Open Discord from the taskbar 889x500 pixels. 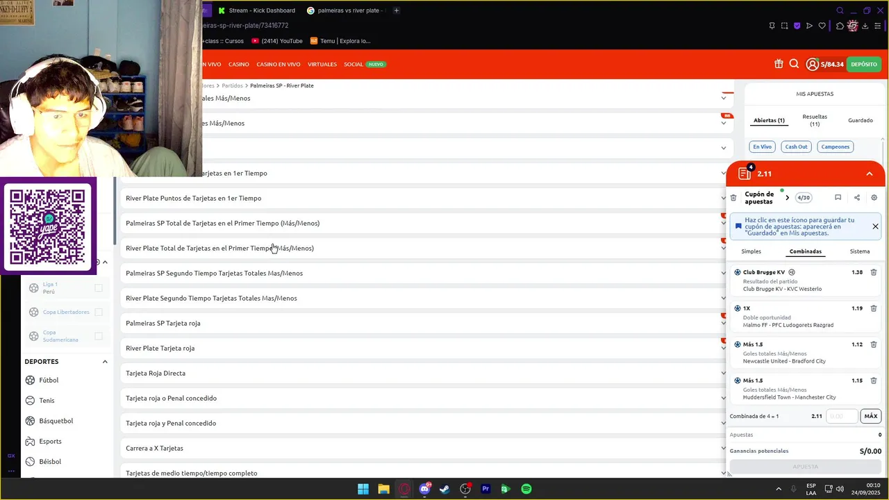[x=424, y=489]
